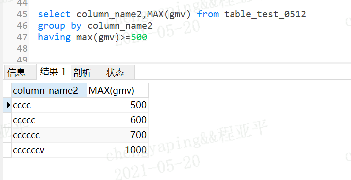Click max(gmv) in the having clause

[98, 37]
